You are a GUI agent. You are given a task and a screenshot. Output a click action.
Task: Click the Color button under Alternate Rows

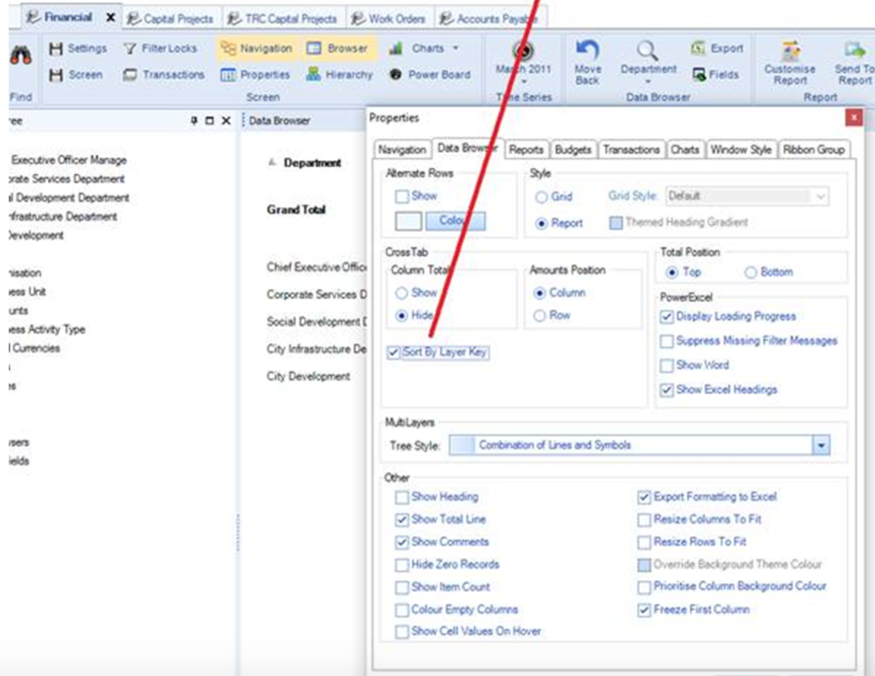[x=455, y=221]
